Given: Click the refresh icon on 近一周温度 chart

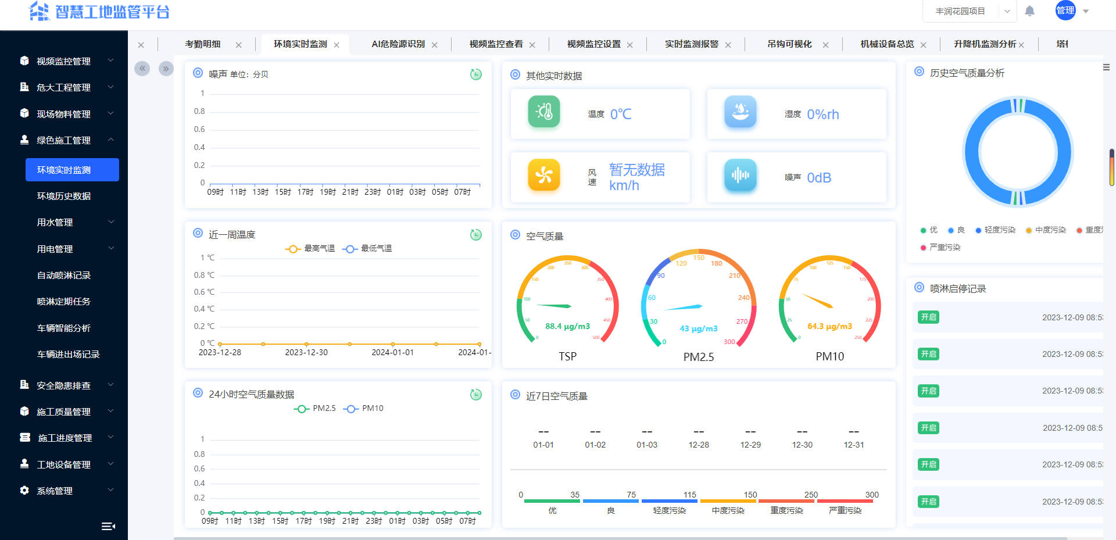Looking at the screenshot, I should pyautogui.click(x=476, y=235).
